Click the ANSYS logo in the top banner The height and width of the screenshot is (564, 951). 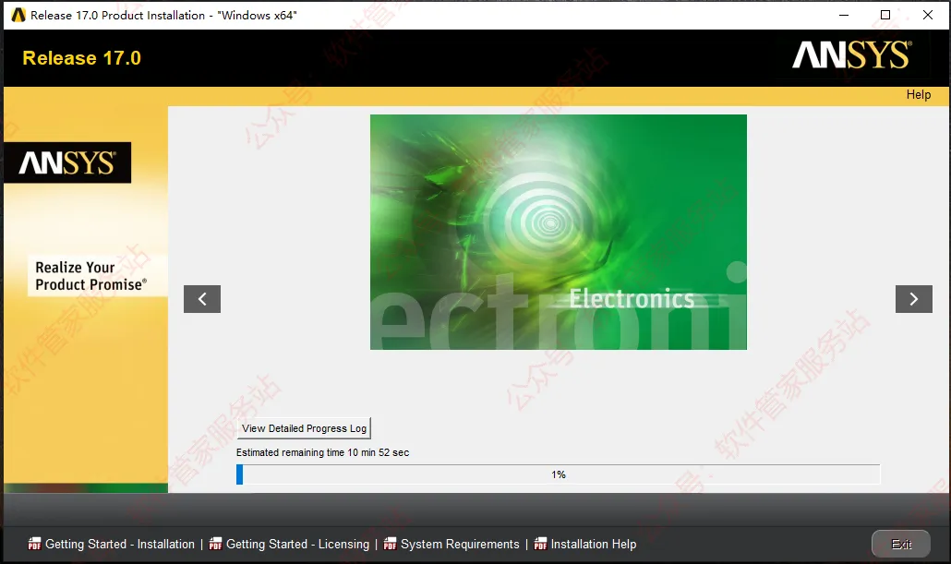[x=851, y=55]
